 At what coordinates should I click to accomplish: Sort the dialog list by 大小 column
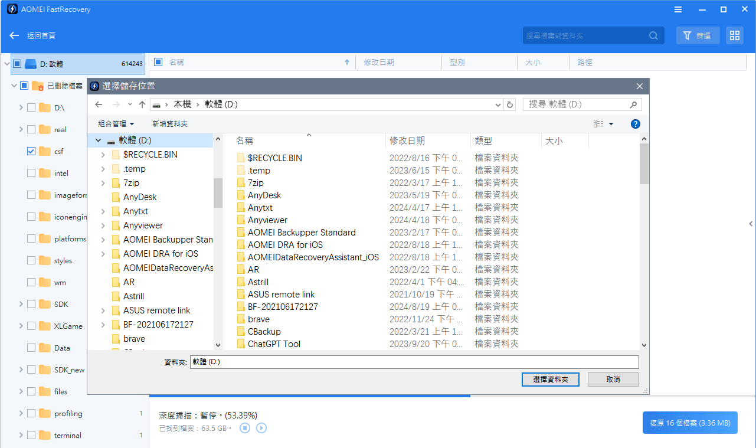(554, 141)
